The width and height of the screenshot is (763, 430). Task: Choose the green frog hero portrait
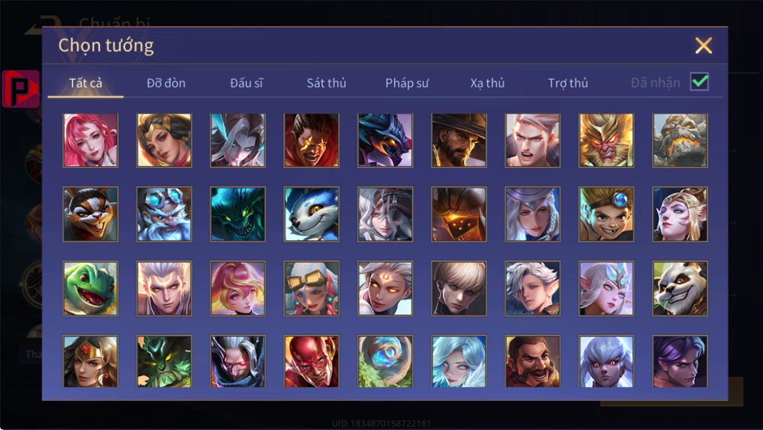[90, 288]
